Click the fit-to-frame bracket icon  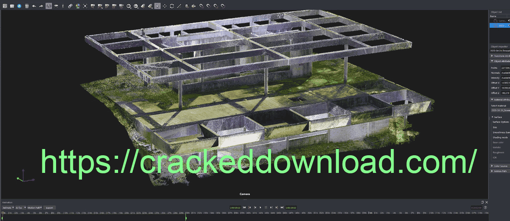[85, 6]
